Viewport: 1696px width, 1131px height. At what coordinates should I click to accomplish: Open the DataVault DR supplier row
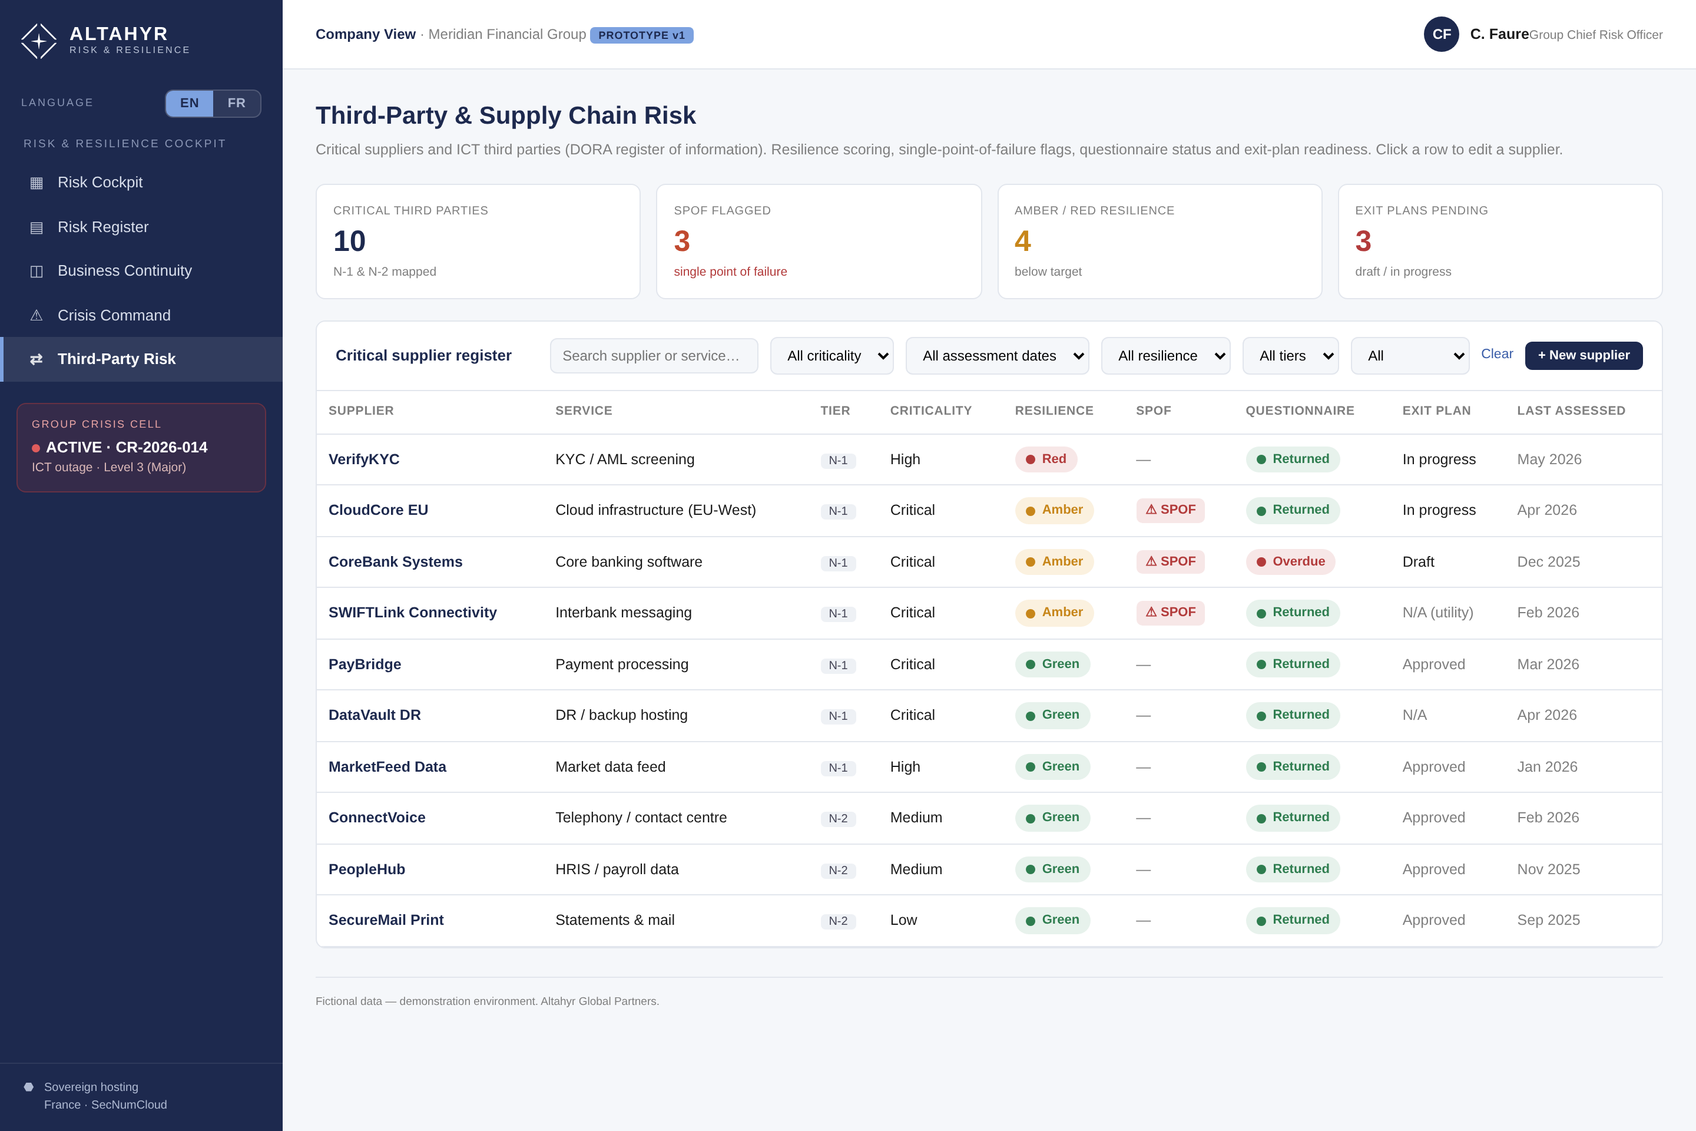(989, 715)
